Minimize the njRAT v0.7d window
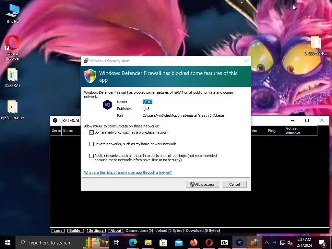Viewport: 332px width, 249px height. [292, 120]
